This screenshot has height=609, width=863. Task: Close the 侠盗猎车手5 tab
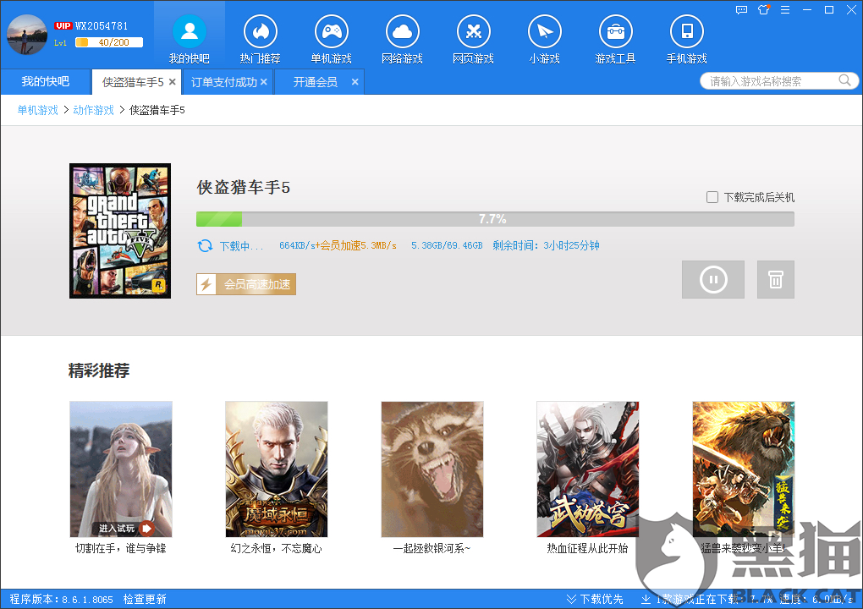pos(173,82)
